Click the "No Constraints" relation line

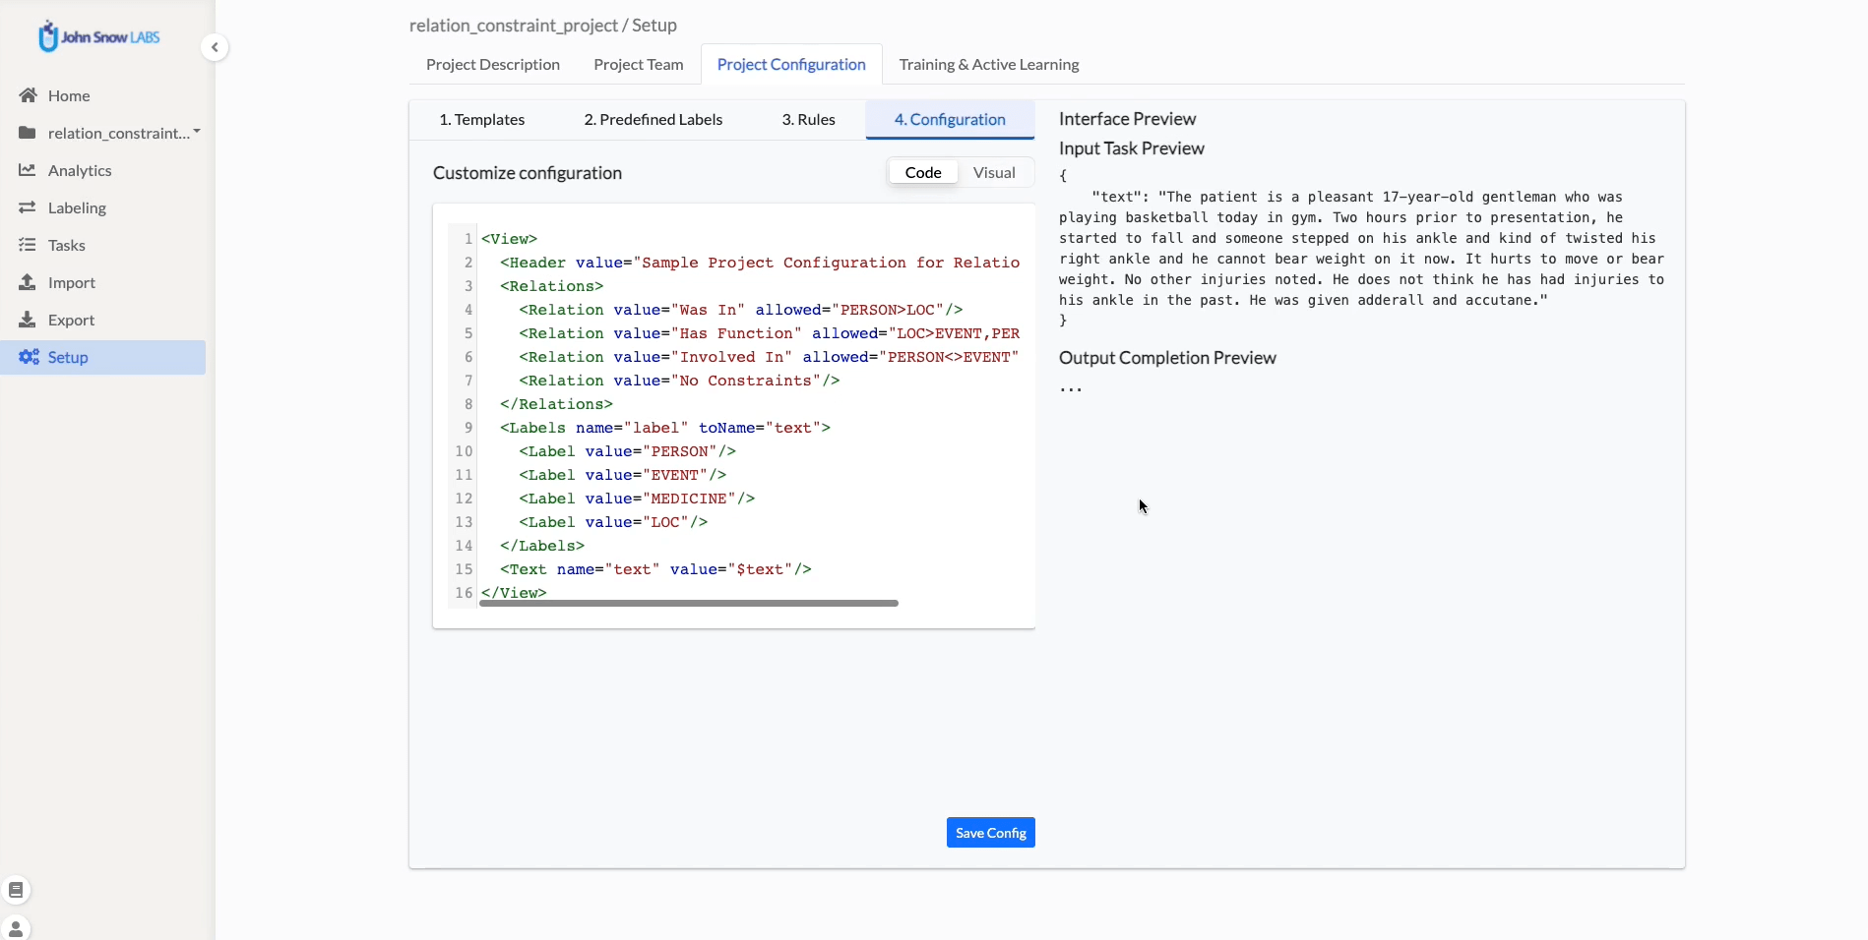coord(679,381)
